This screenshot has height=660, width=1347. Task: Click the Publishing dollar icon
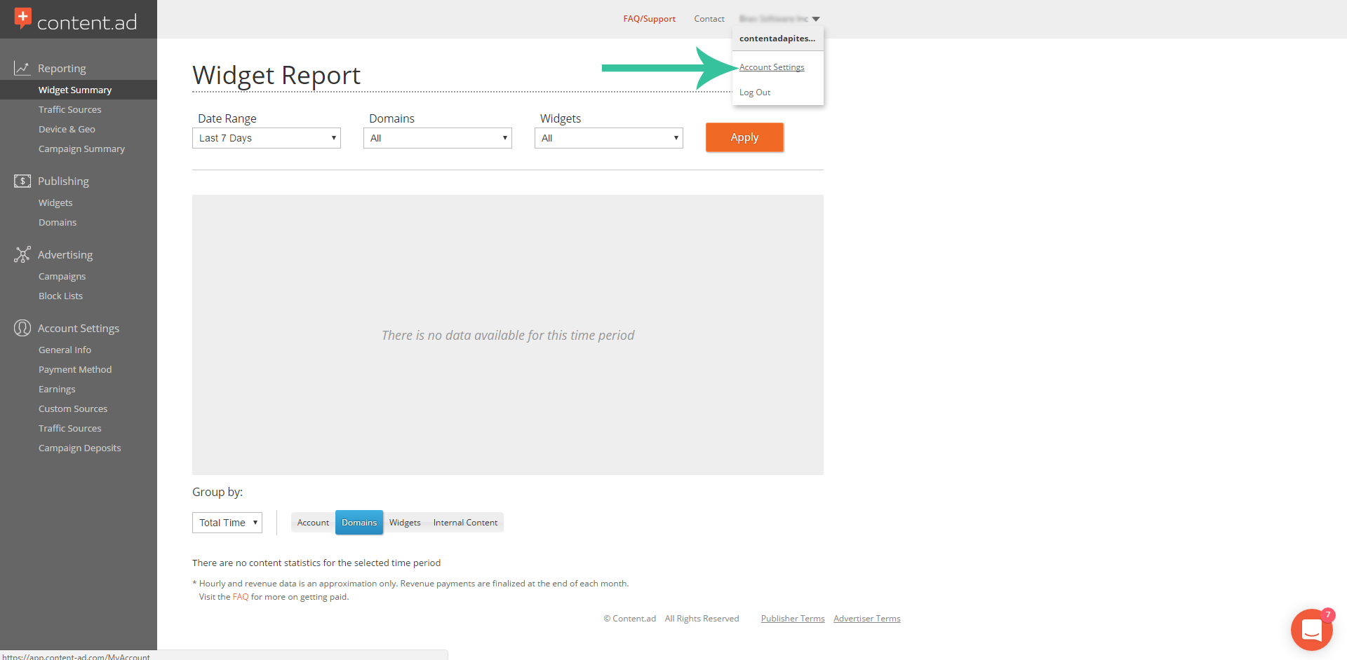tap(22, 181)
